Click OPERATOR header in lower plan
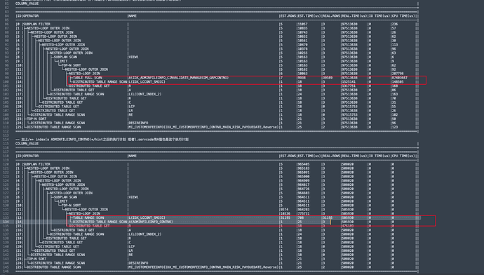The image size is (484, 275). (x=31, y=156)
